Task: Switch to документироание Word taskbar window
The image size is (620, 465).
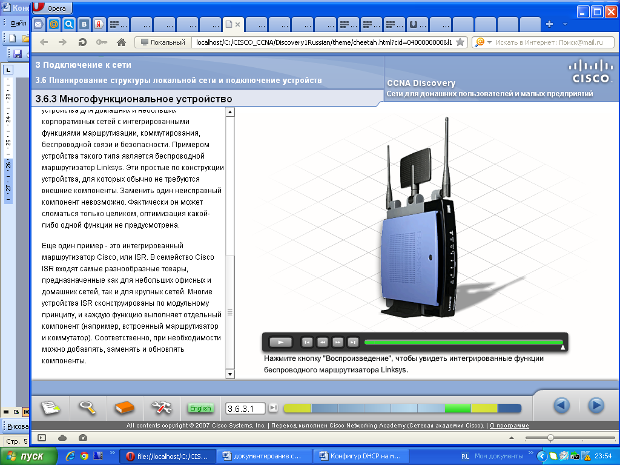Action: point(264,457)
